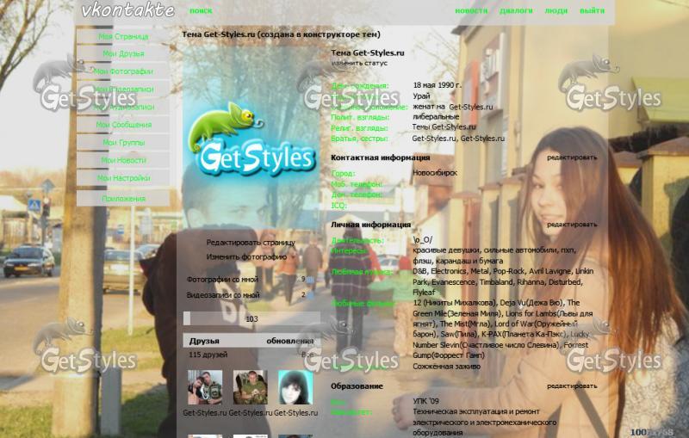Open Мои Аудиозаписи in sidebar
The image size is (689, 438).
123,107
